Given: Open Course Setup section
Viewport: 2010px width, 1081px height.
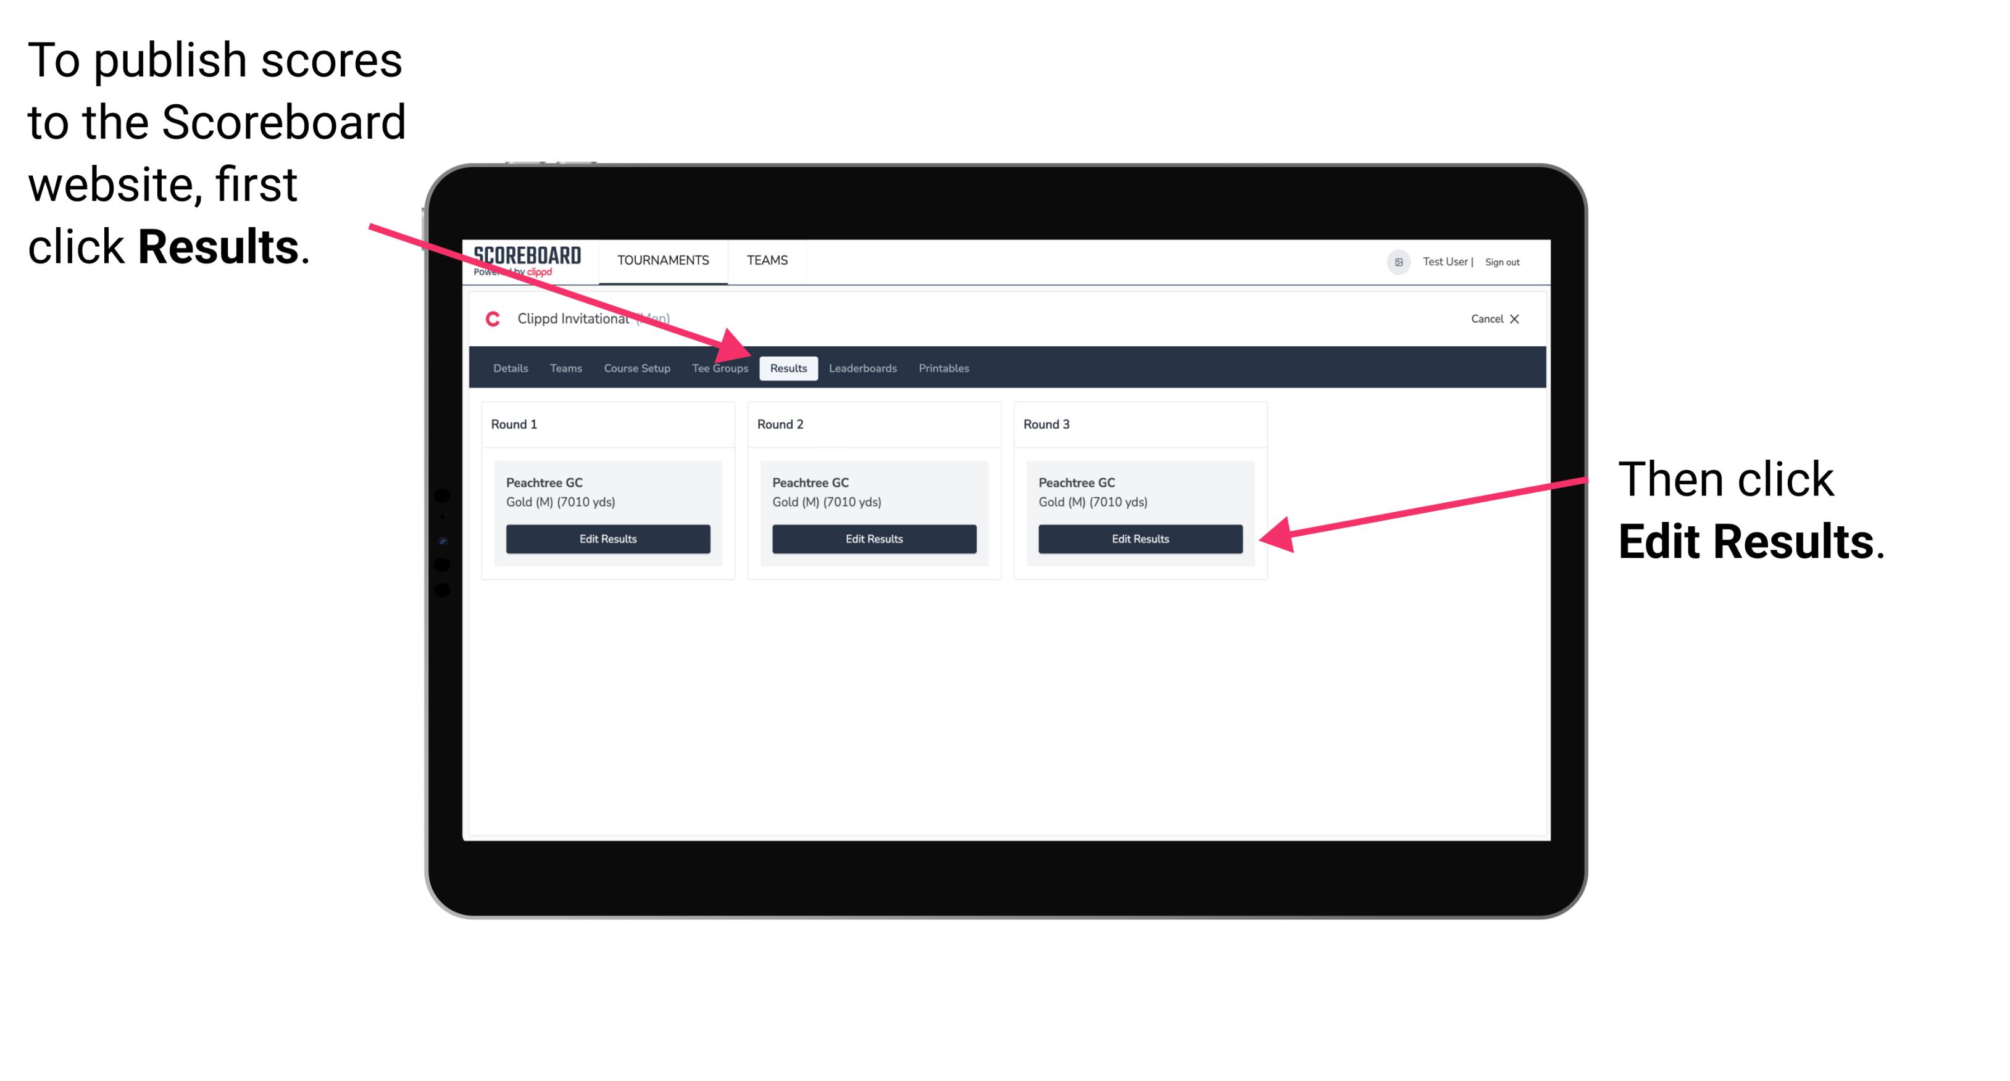Looking at the screenshot, I should coord(635,368).
